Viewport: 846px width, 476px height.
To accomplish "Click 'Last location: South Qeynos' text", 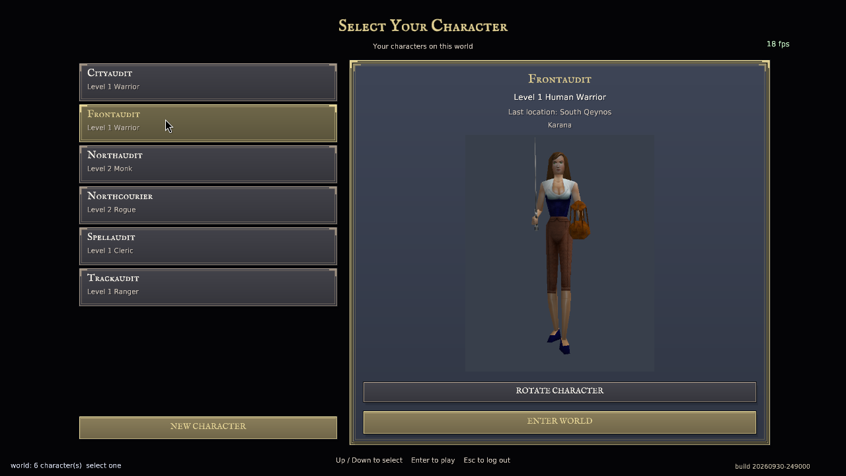I will pyautogui.click(x=560, y=112).
